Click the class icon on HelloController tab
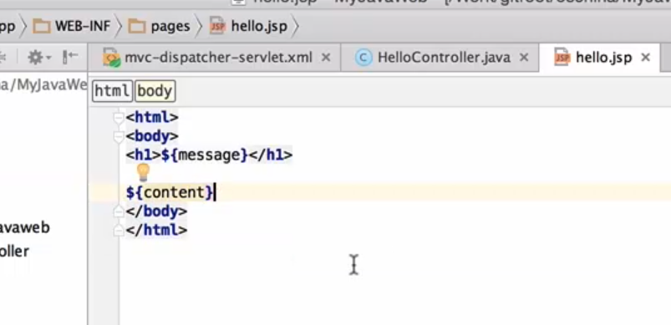The height and width of the screenshot is (325, 671). coord(363,58)
